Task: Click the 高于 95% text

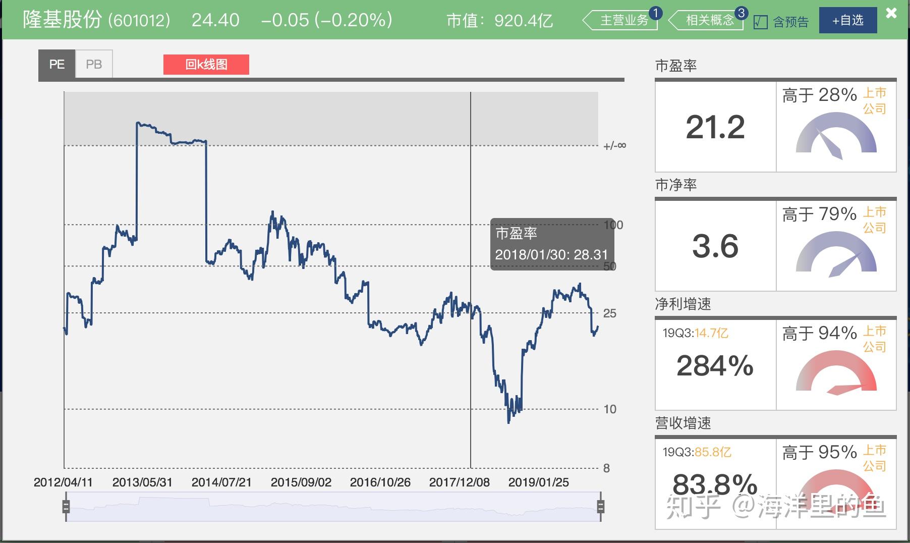Action: coord(820,452)
